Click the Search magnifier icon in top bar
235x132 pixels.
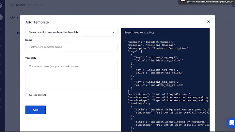(12, 5)
